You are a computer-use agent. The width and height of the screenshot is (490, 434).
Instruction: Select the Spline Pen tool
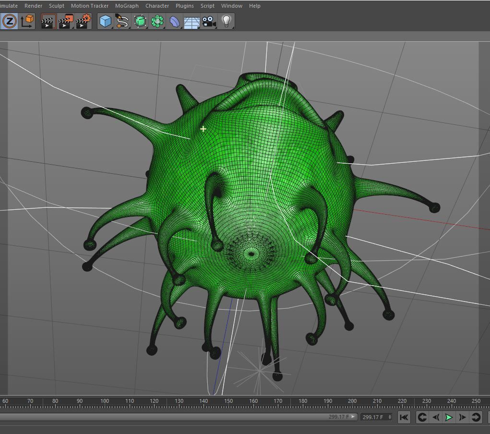122,21
